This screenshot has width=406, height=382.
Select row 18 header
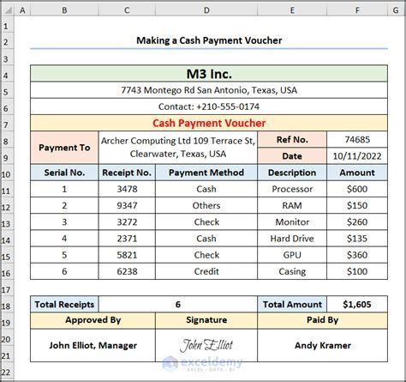[6, 306]
